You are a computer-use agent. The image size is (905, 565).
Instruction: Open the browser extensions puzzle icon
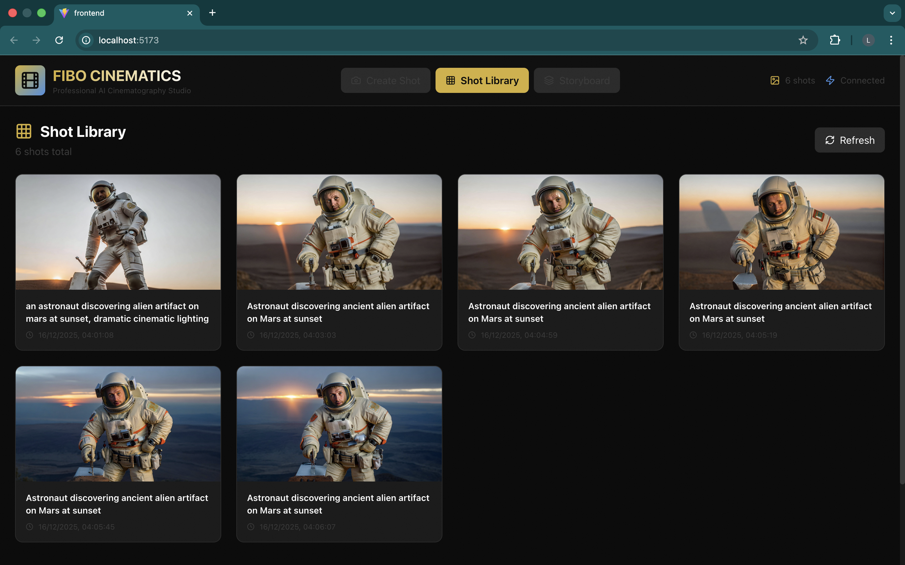click(835, 40)
